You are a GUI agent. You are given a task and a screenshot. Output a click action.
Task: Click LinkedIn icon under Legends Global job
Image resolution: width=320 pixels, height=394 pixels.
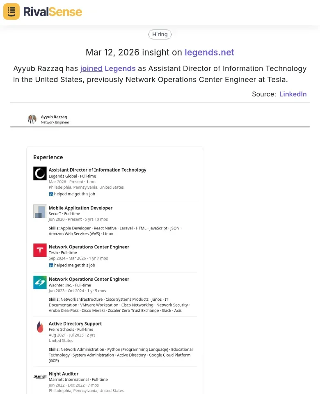[x=51, y=194]
